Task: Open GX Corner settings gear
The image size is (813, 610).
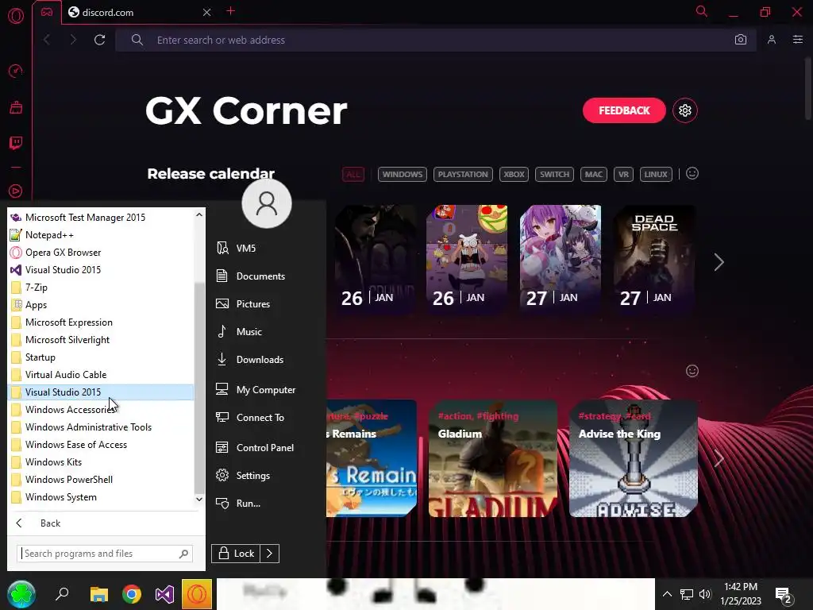Action: (685, 110)
